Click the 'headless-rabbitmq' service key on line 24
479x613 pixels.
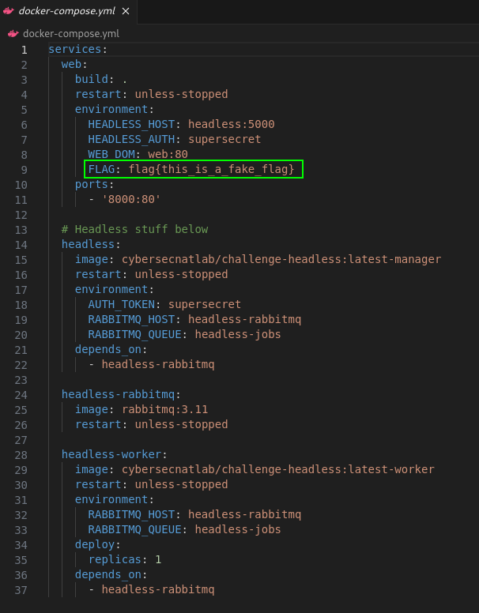coord(118,394)
